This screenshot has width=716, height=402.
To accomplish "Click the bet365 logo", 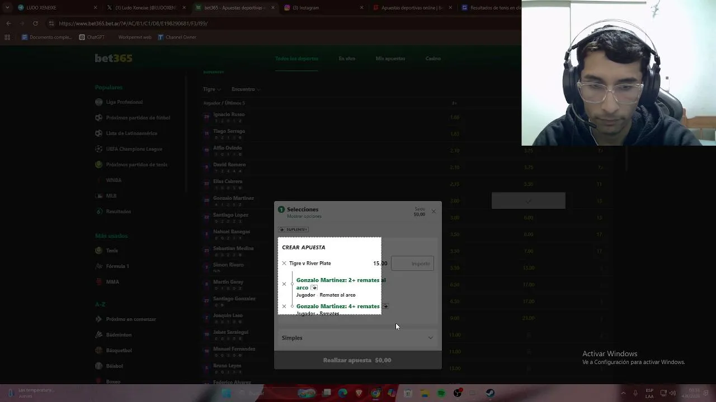I will [114, 58].
